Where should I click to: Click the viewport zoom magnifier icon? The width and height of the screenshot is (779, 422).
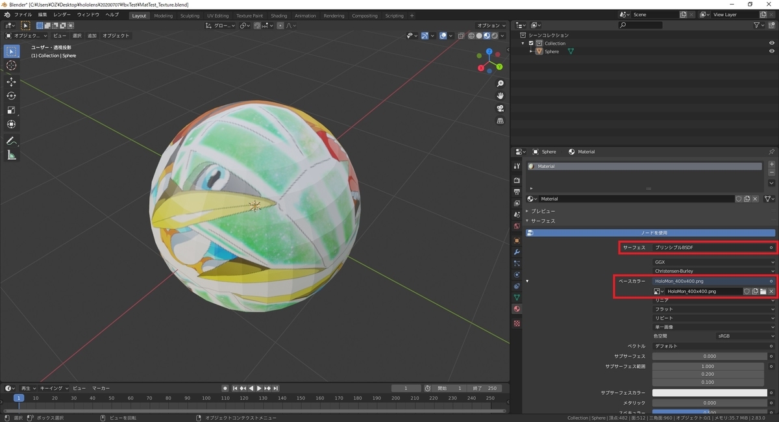[501, 84]
